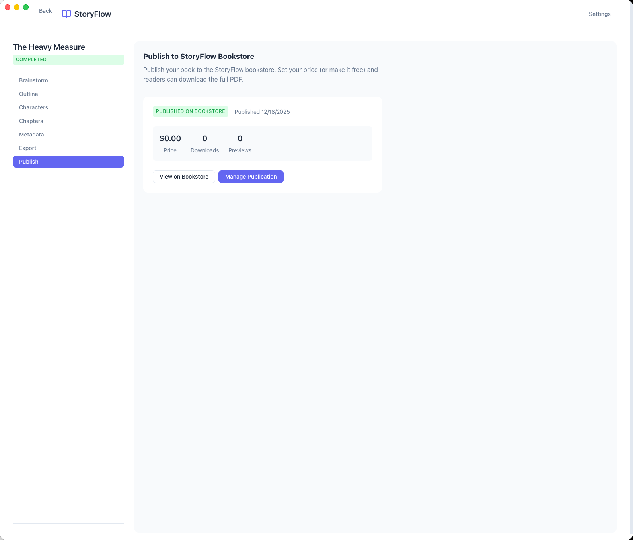Click the Published on Bookstore badge
Viewport: 633px width, 540px height.
(190, 111)
